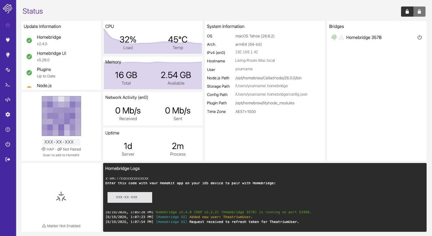The width and height of the screenshot is (432, 236).
Task: Click the HomeKit pairing QR code
Action: [61, 116]
